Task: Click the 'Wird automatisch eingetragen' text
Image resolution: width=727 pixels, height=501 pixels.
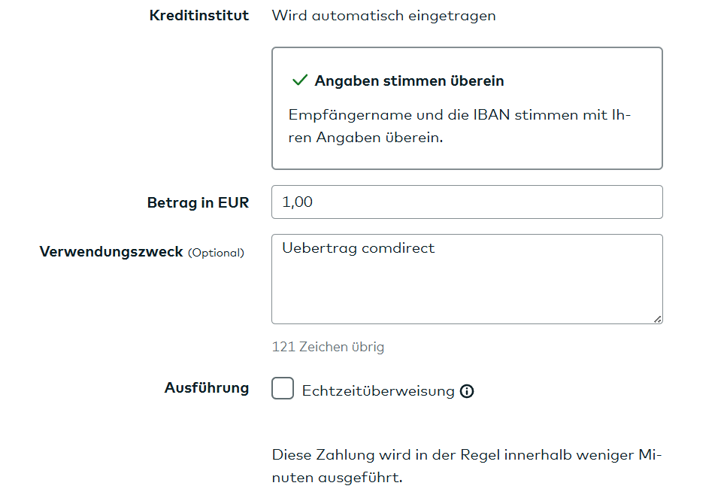Action: (384, 15)
